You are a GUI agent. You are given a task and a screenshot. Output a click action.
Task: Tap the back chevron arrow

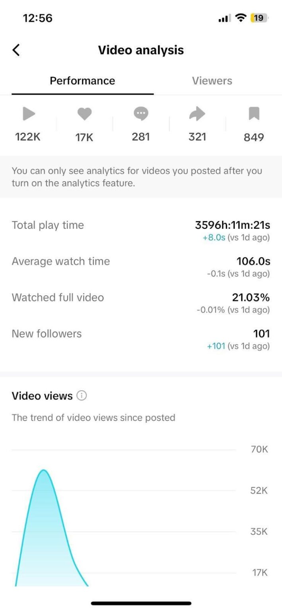pyautogui.click(x=16, y=50)
